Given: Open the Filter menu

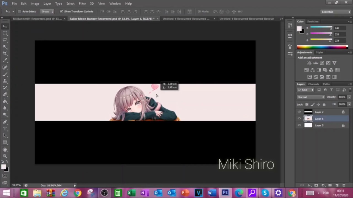Looking at the screenshot, I should (x=82, y=4).
